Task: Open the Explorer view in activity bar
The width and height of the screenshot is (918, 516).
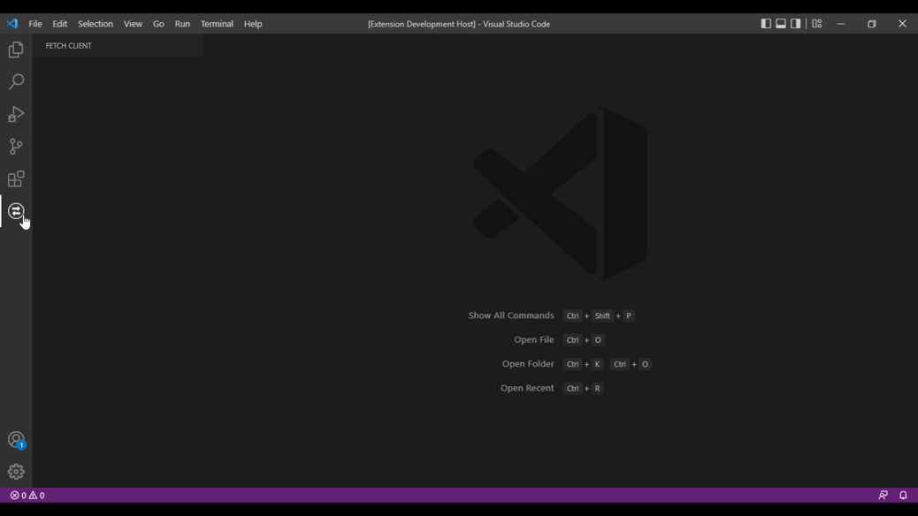Action: point(16,49)
